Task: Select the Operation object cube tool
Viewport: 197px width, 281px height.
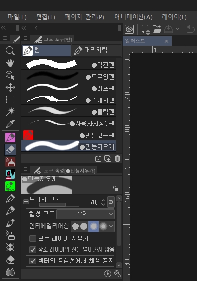Action: point(10,75)
